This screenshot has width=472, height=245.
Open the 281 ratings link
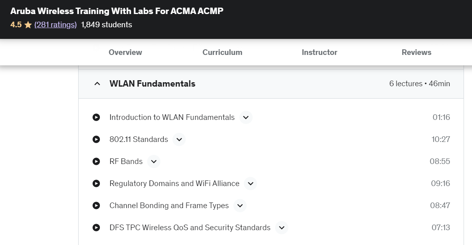pos(55,25)
